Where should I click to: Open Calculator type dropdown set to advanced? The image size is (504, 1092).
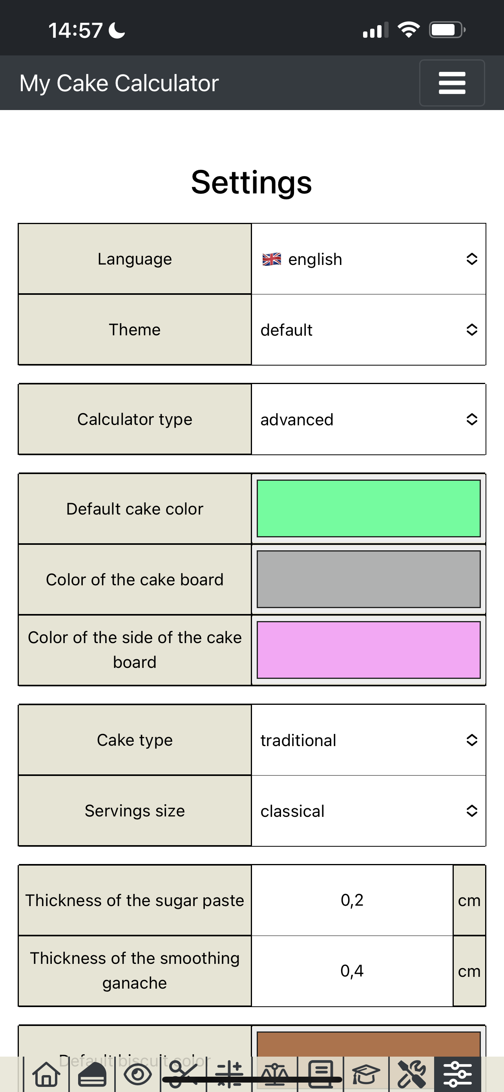point(369,419)
